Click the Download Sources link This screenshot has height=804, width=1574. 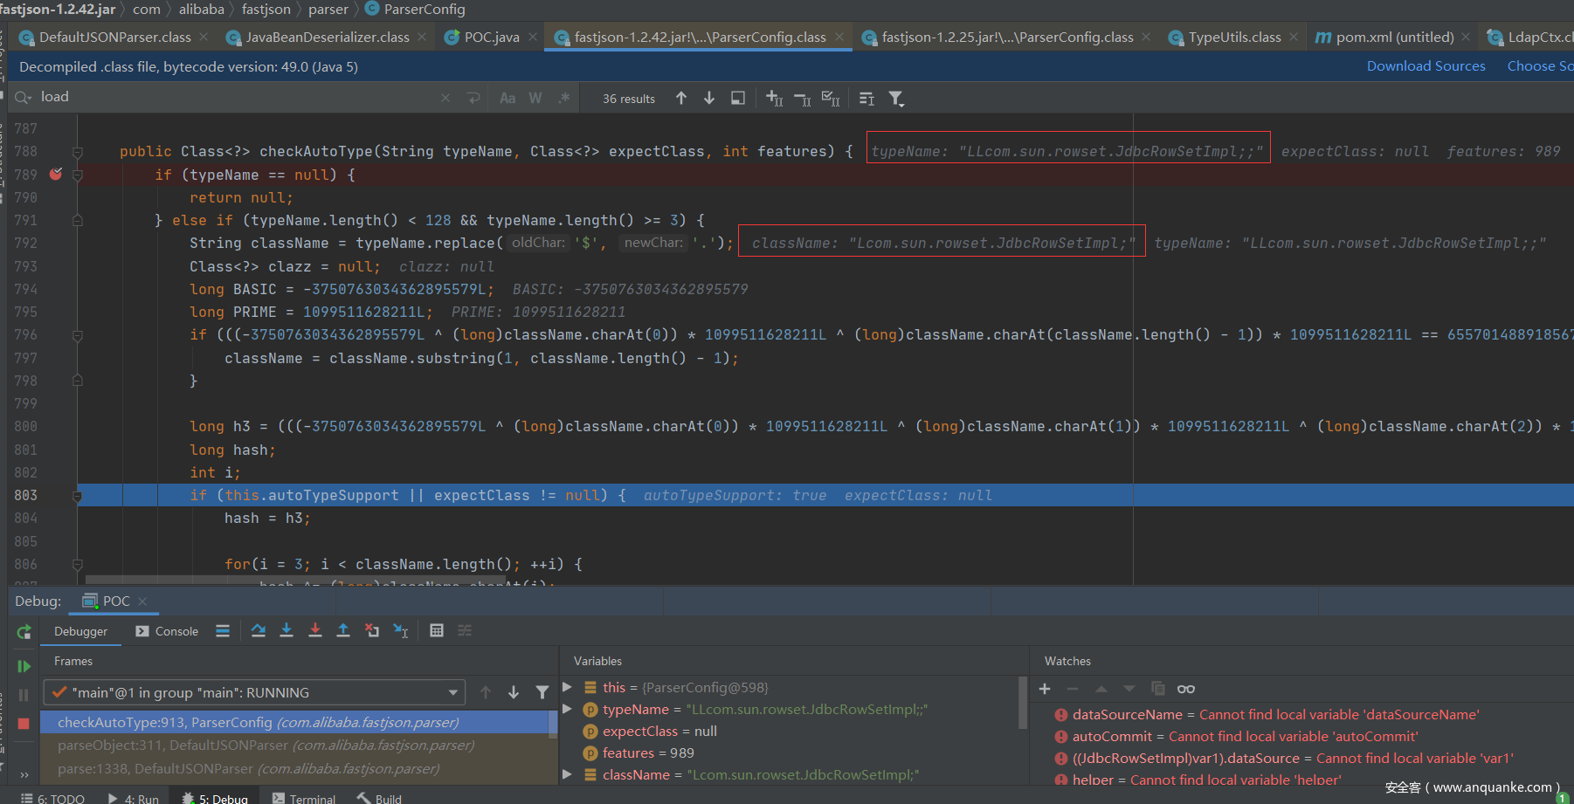click(1426, 66)
